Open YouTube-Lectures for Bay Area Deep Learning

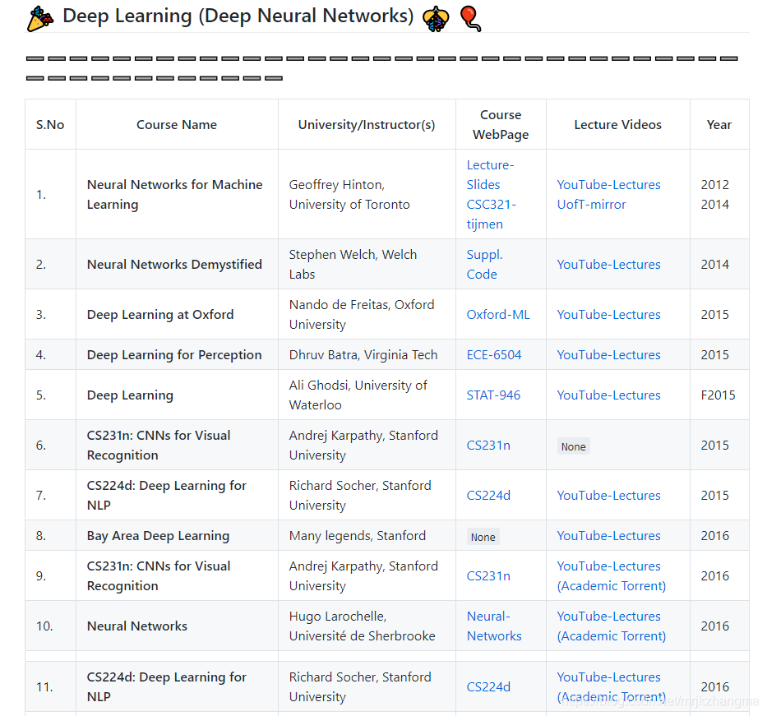608,536
